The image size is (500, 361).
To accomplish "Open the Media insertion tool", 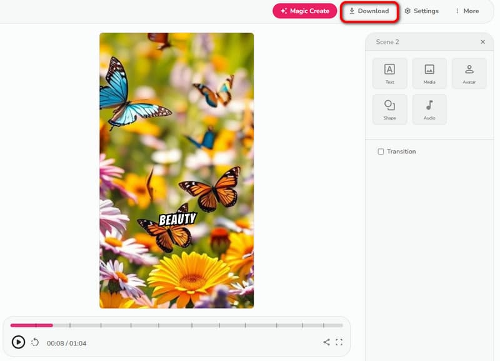I will (x=429, y=73).
